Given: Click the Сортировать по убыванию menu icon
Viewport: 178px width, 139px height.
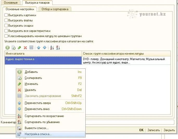Looking at the screenshot, I should tap(20, 122).
